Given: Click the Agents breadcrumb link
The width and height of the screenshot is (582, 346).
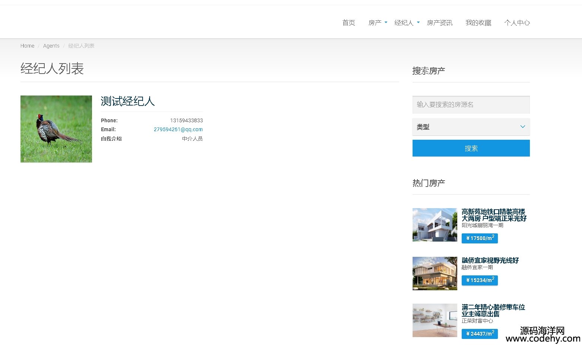Looking at the screenshot, I should click(x=51, y=46).
